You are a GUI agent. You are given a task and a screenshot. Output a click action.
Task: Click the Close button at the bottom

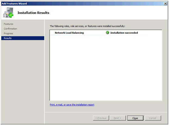(135, 118)
